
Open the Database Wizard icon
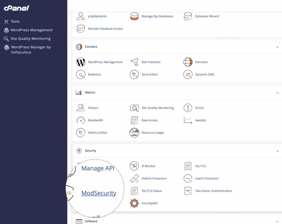188,16
